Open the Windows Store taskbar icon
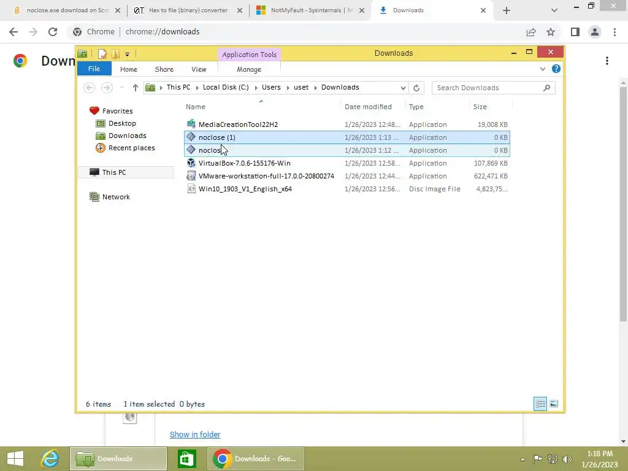 coord(186,459)
